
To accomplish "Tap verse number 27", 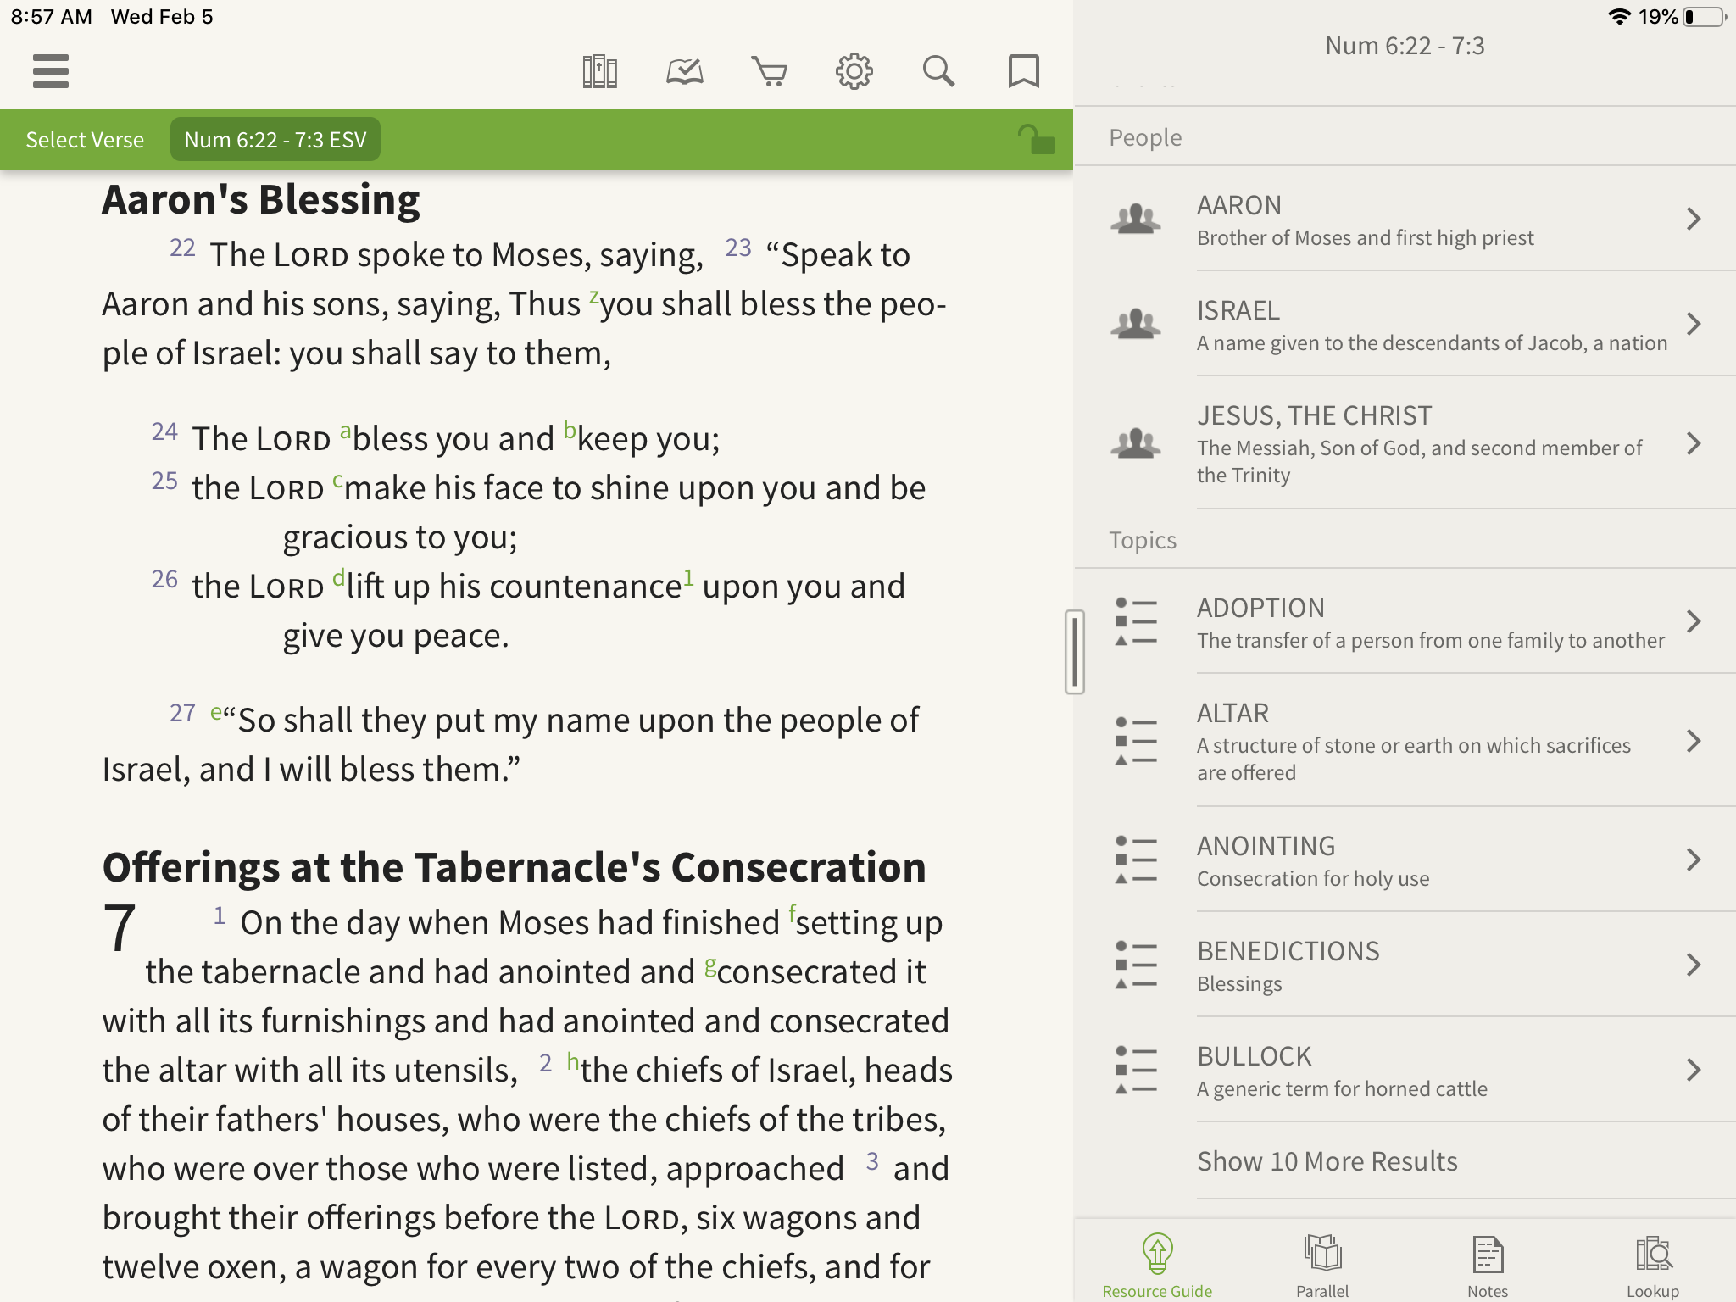I will pyautogui.click(x=182, y=713).
